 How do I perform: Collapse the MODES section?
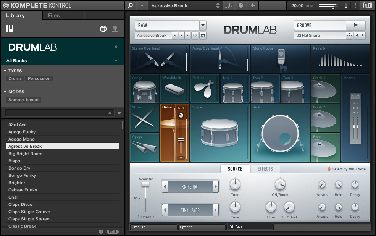(5, 92)
